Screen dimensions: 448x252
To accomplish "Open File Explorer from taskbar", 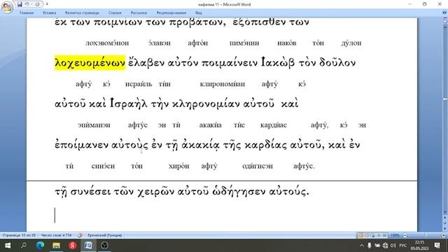I will click(x=56, y=246).
